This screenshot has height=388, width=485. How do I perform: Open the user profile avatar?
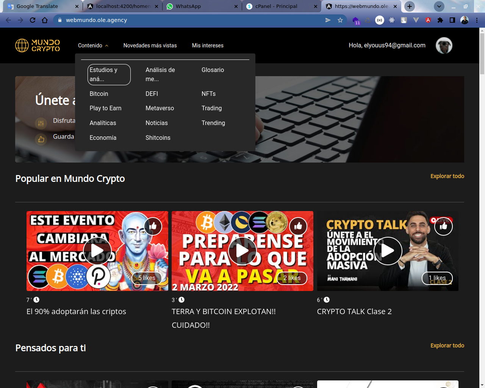(x=444, y=45)
